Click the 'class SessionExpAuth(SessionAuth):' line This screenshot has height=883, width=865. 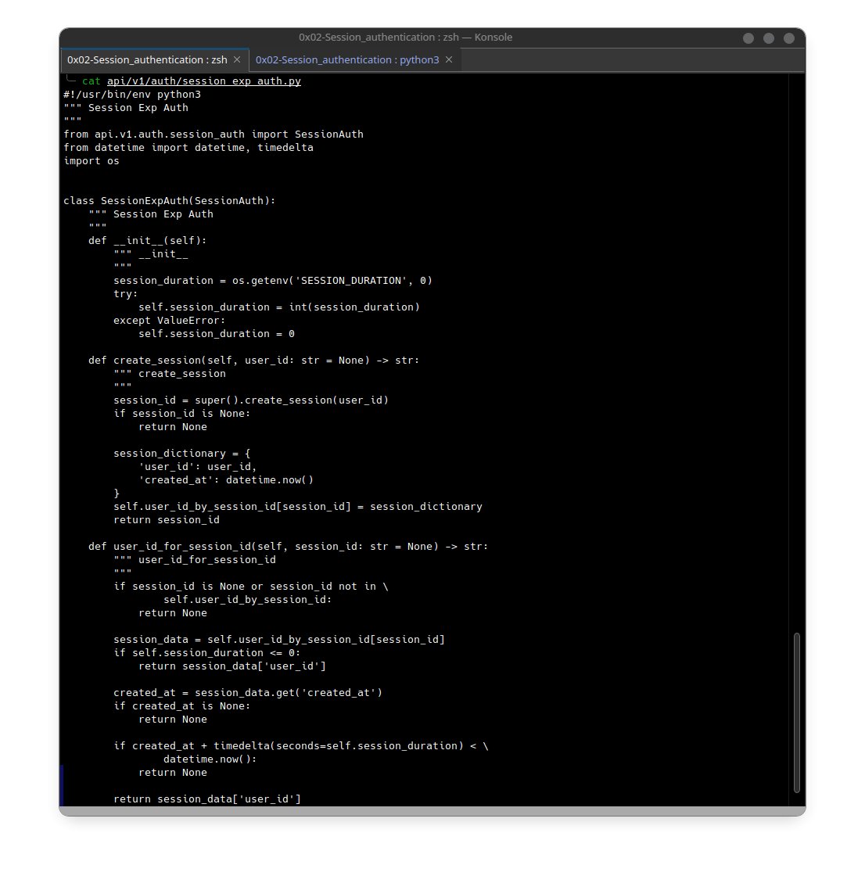pyautogui.click(x=170, y=200)
